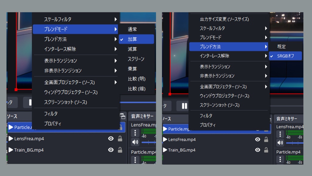Adjust LensFrea.mp4 volume slider in left screenshot
Image resolution: width=312 pixels, height=176 pixels.
(x=149, y=142)
